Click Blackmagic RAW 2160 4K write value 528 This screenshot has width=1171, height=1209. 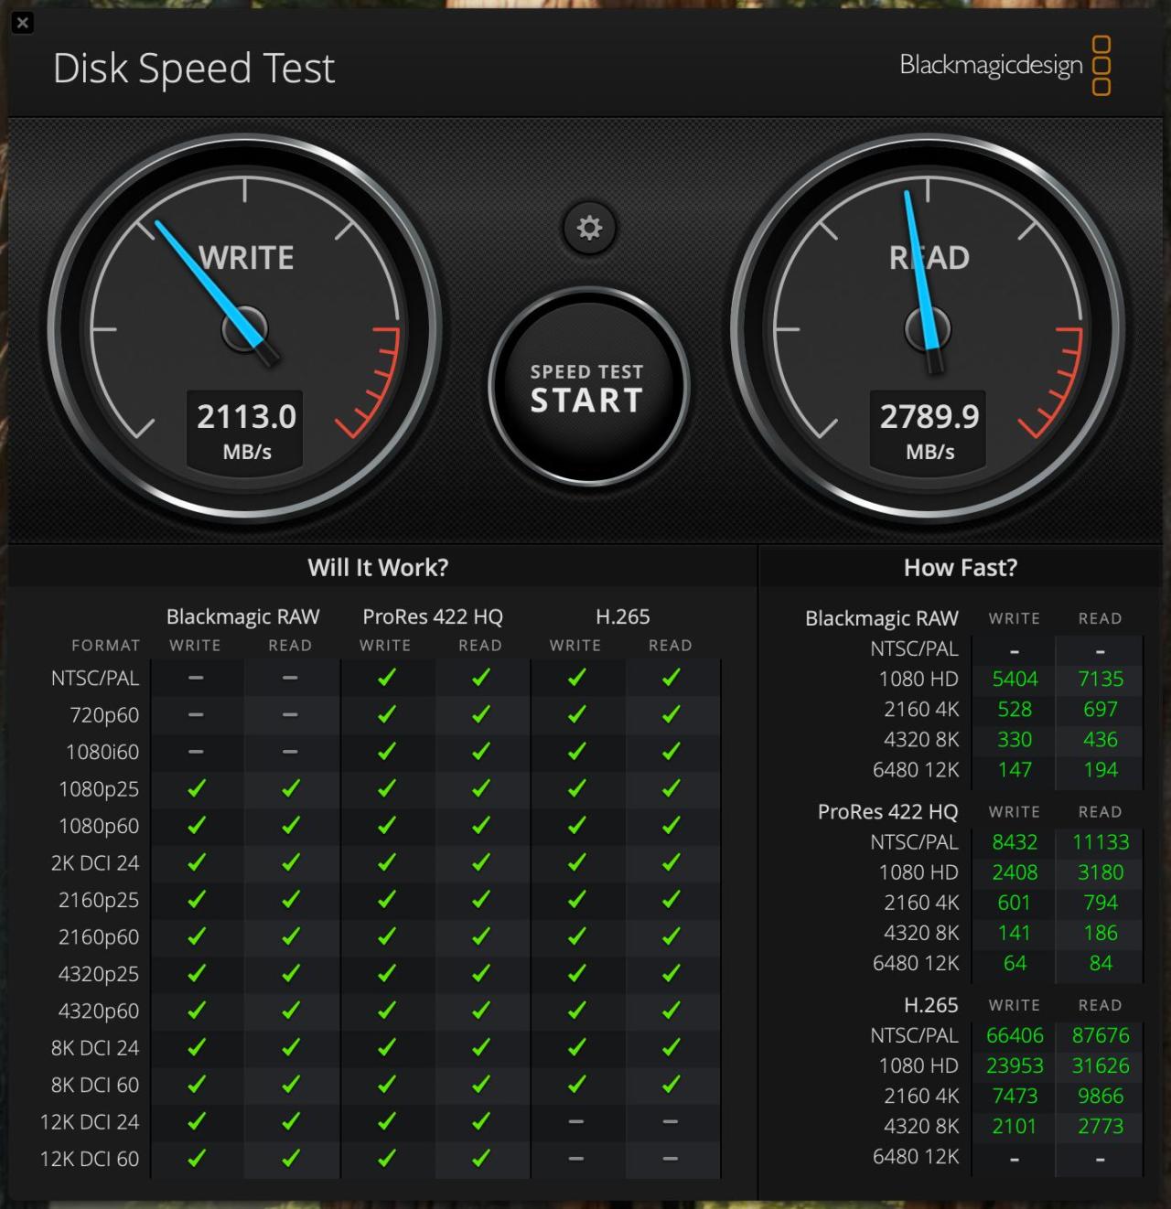click(x=1015, y=710)
